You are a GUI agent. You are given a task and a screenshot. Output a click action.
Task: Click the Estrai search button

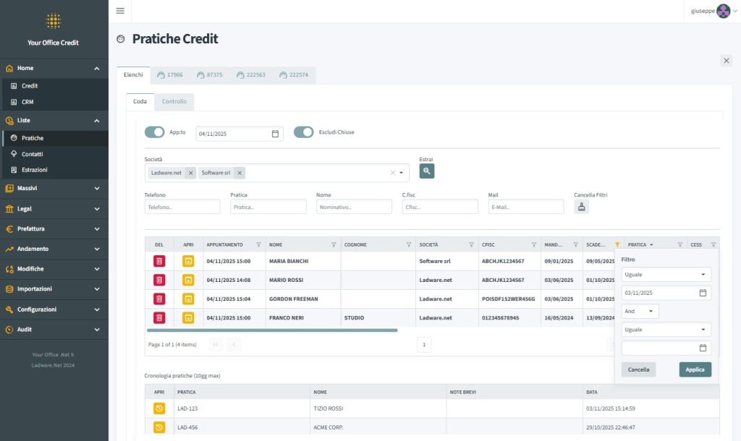tap(427, 171)
